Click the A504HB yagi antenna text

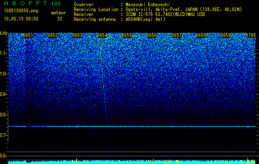pyautogui.click(x=145, y=19)
